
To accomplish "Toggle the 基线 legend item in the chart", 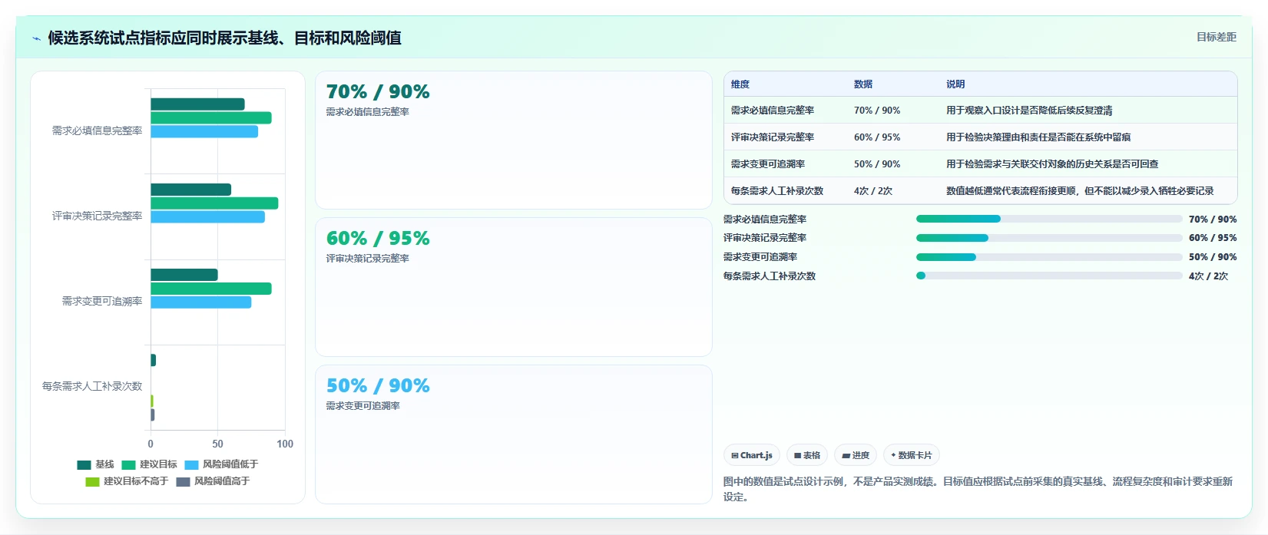I will coord(95,464).
